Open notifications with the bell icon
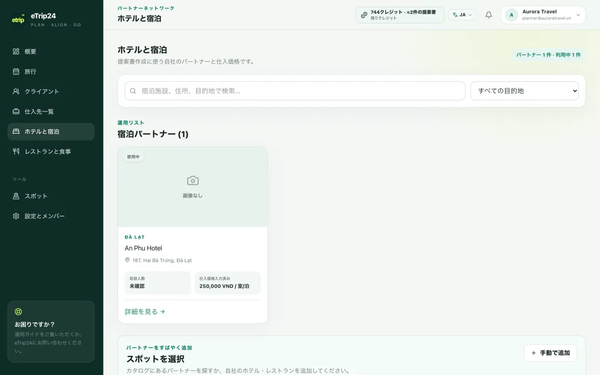Screen dimensions: 600x375 pyautogui.click(x=489, y=15)
